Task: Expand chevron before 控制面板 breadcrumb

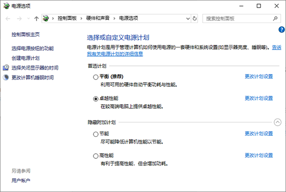Action: (x=53, y=18)
